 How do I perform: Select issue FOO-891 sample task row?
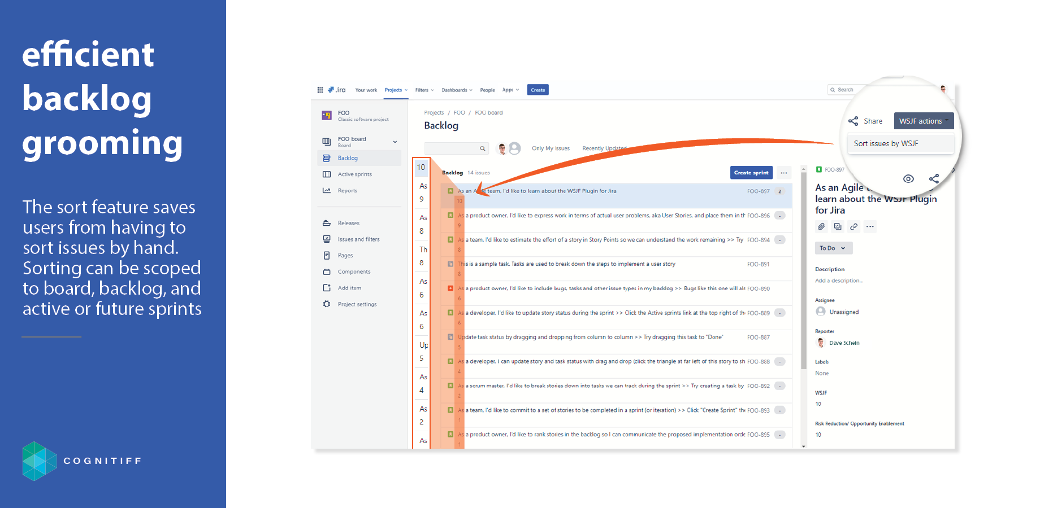tap(616, 269)
